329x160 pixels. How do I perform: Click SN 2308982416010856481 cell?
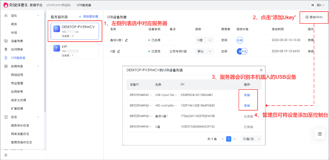(197, 95)
